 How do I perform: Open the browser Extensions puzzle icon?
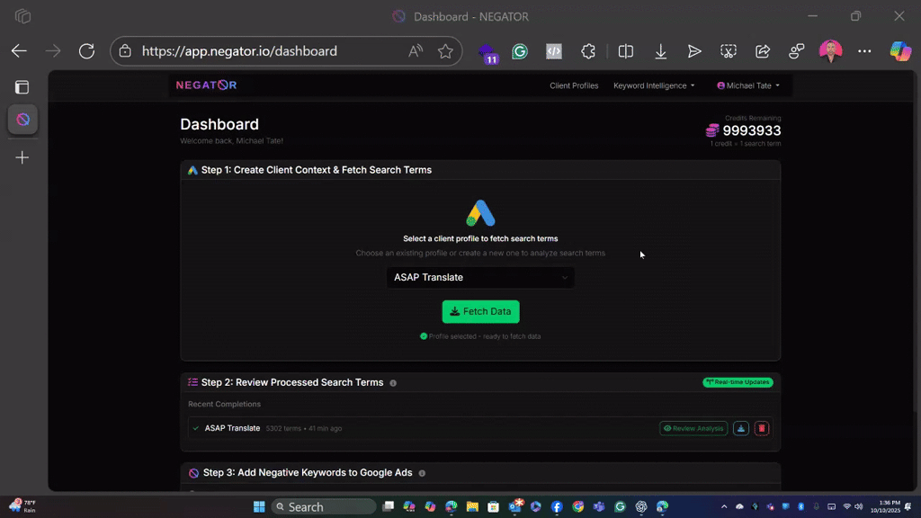tap(588, 51)
